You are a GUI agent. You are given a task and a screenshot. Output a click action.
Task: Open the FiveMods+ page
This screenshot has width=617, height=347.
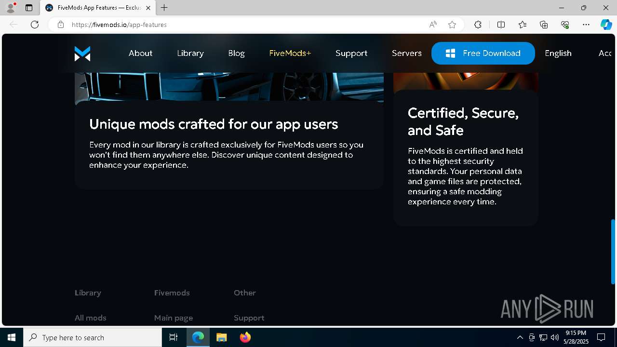[290, 53]
